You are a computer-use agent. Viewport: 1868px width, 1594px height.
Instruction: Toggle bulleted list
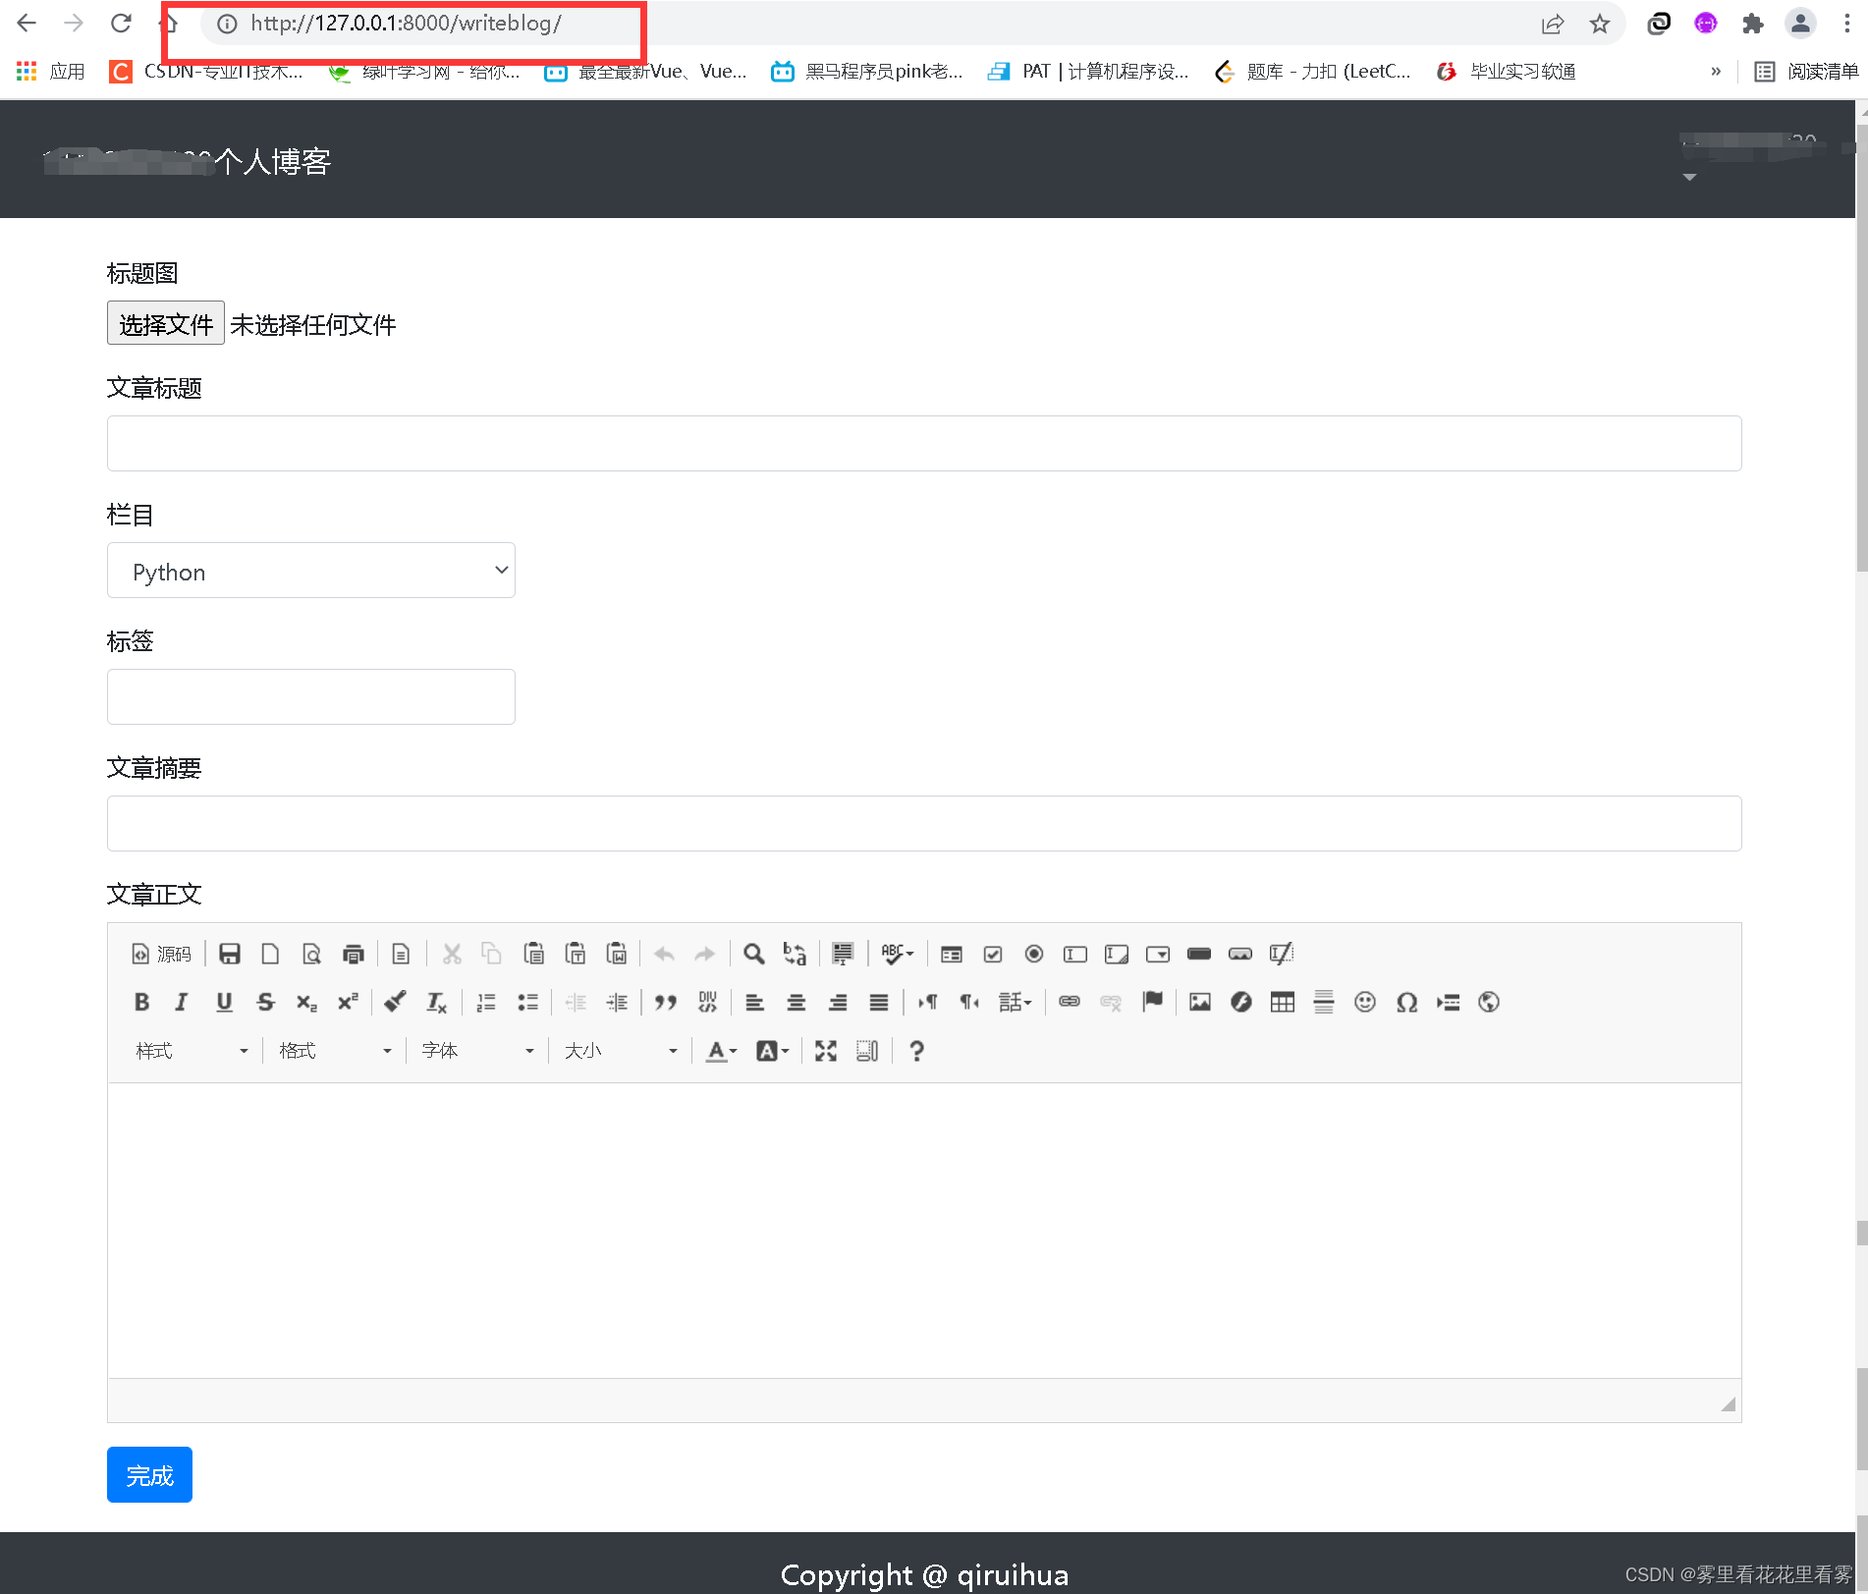pyautogui.click(x=527, y=1002)
